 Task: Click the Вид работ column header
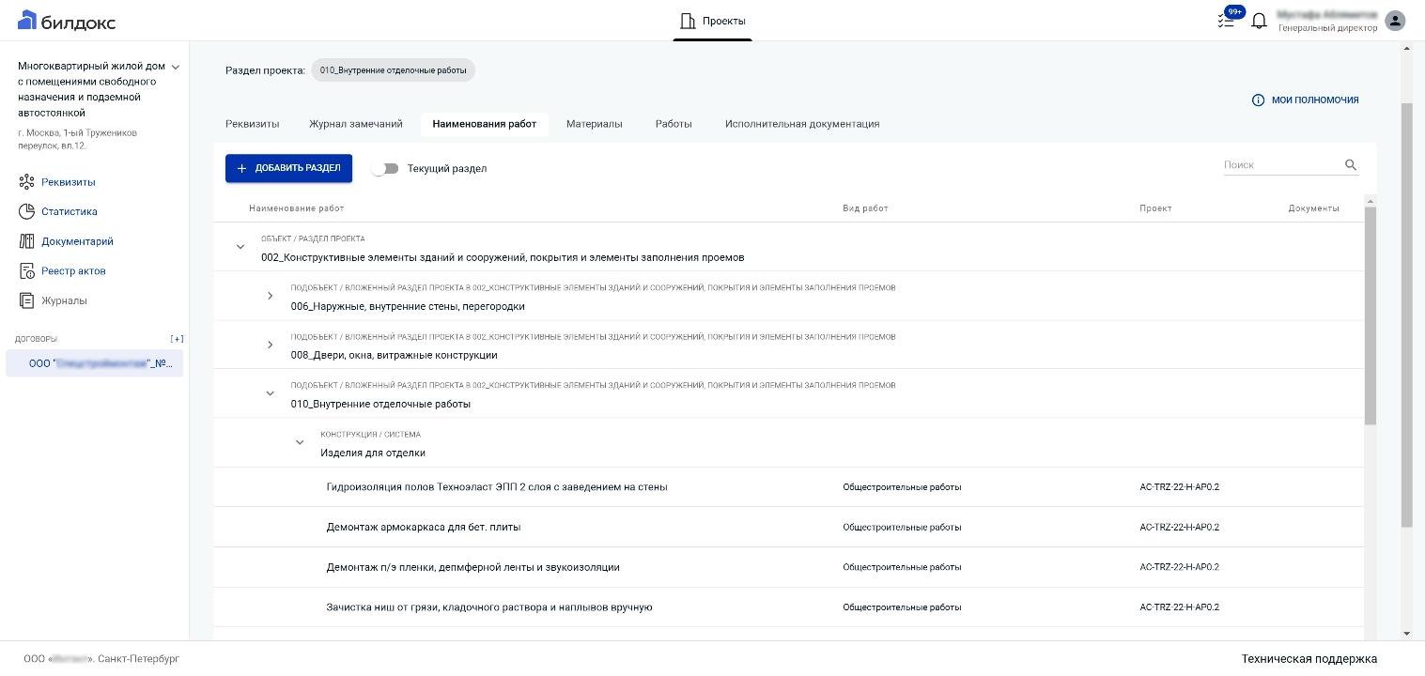click(865, 208)
